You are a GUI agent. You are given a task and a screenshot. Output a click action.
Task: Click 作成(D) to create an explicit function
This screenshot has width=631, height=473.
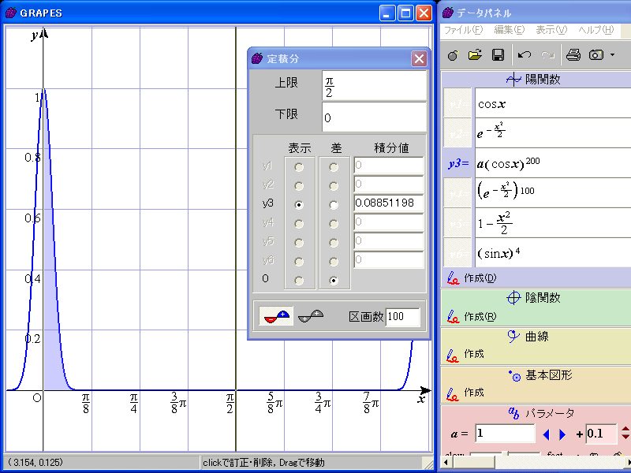(480, 277)
